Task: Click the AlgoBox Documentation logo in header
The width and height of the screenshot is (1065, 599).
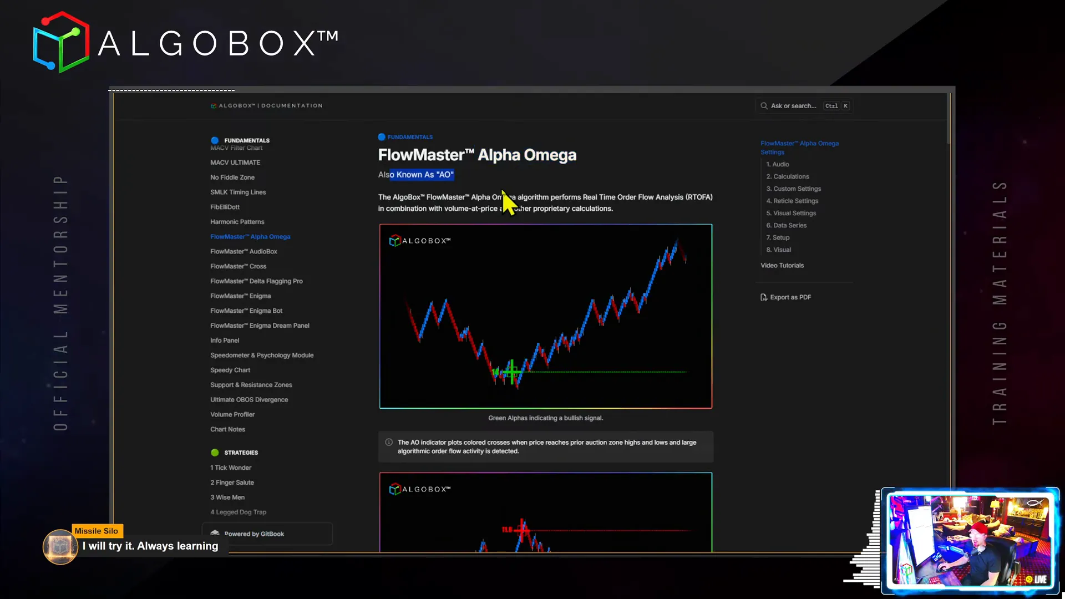Action: (266, 106)
